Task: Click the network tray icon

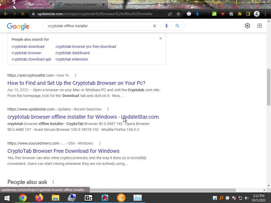Action: pyautogui.click(x=240, y=198)
